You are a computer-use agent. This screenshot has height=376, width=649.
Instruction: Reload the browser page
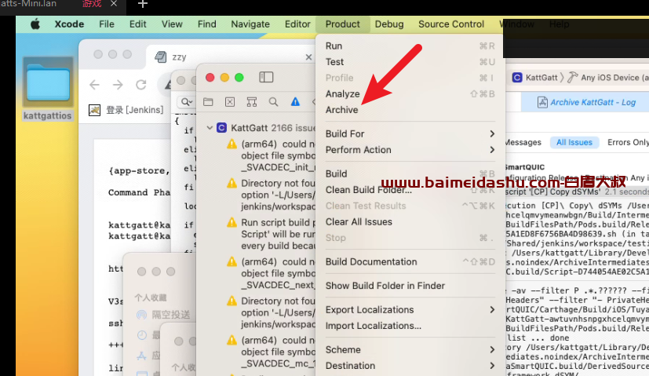[x=141, y=85]
